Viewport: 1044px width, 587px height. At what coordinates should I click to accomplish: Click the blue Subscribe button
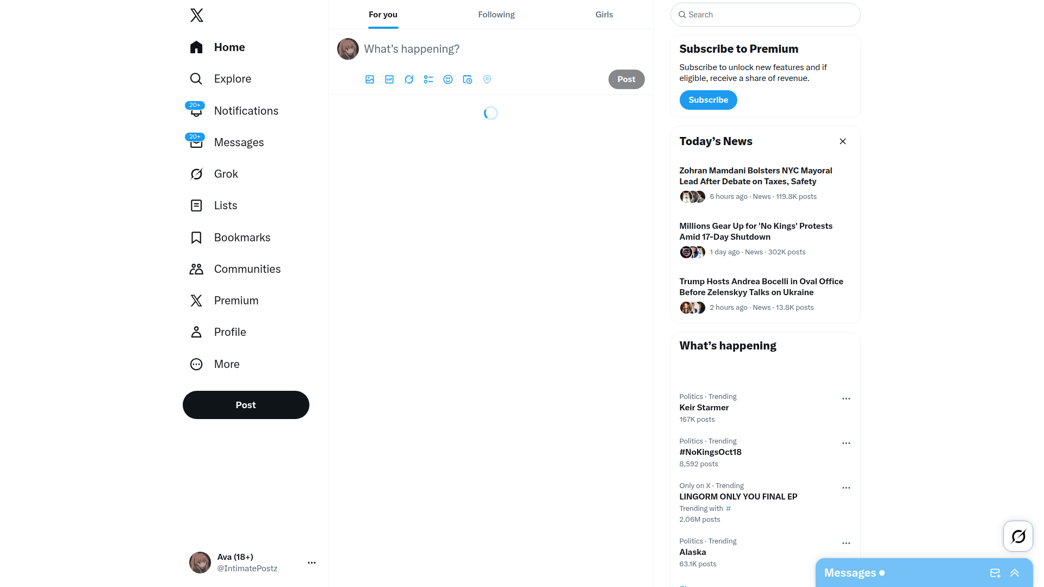point(708,100)
